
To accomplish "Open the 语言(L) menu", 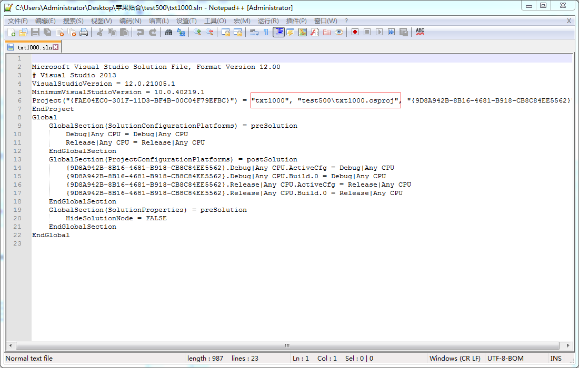I will pyautogui.click(x=159, y=21).
